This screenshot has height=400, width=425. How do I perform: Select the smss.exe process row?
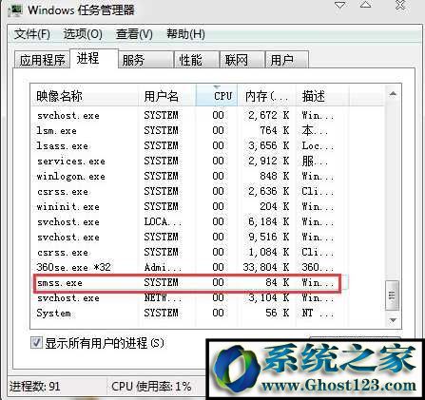coord(188,282)
